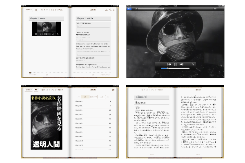Rewind using the previous track button
The height and width of the screenshot is (163, 245).
[x=169, y=64]
